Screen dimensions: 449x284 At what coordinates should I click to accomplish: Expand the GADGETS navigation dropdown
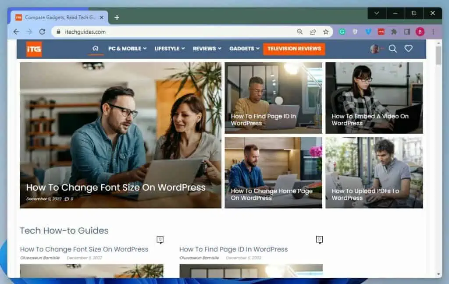pyautogui.click(x=242, y=49)
